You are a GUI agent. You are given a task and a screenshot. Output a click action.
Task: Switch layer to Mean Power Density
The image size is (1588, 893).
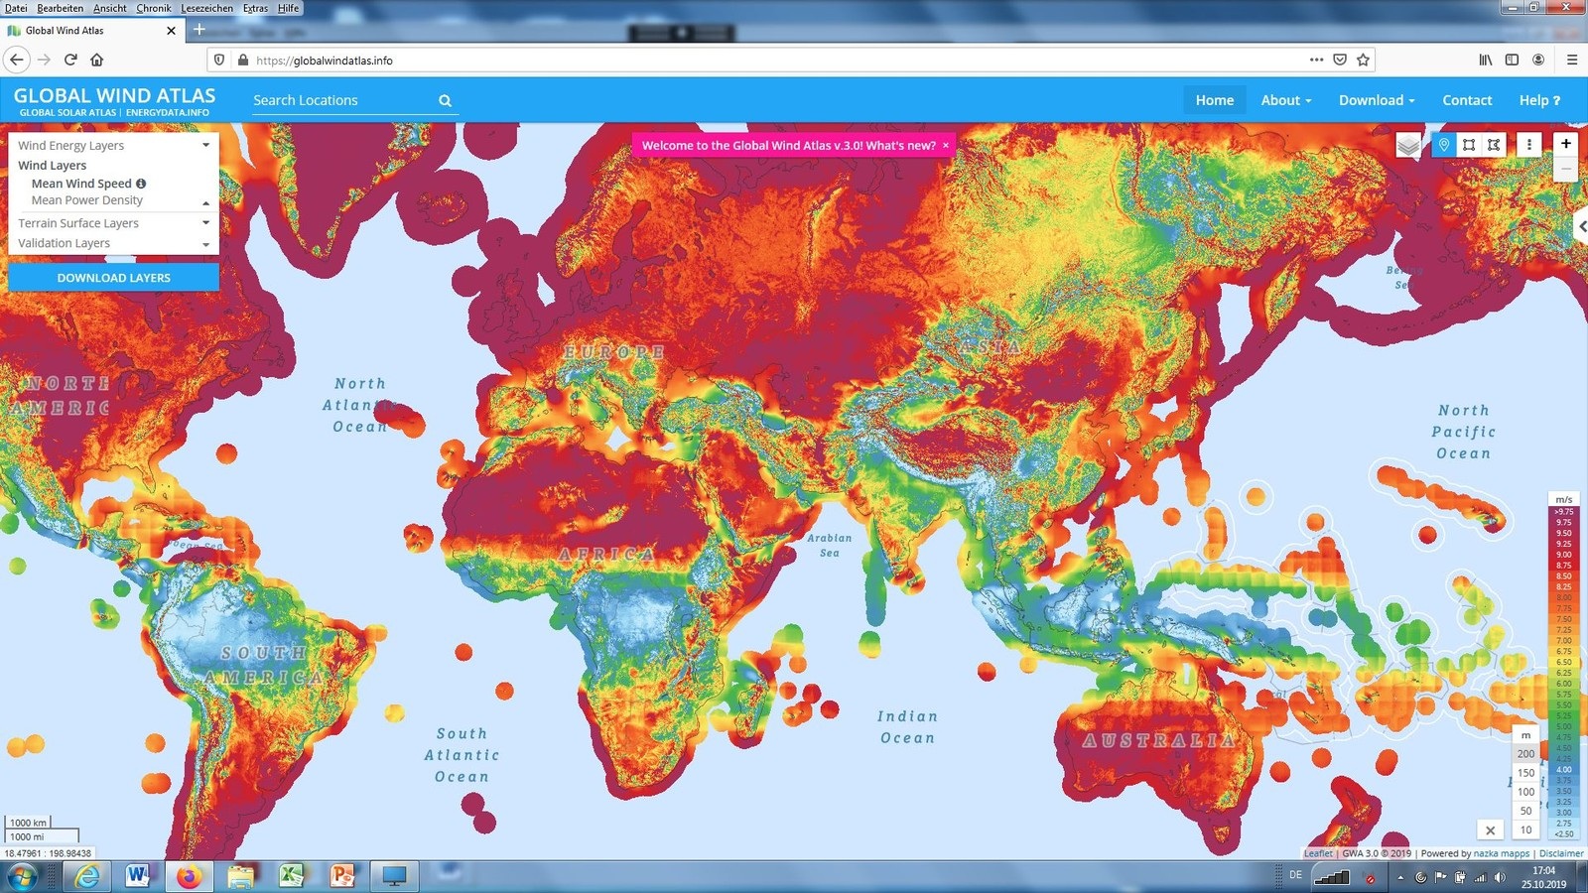[x=87, y=200]
